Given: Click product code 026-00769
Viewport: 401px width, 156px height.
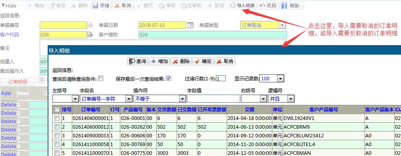Looking at the screenshot, I should (x=133, y=145).
